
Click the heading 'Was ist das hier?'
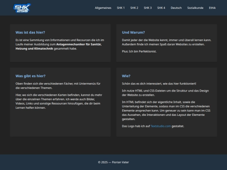[30, 32]
